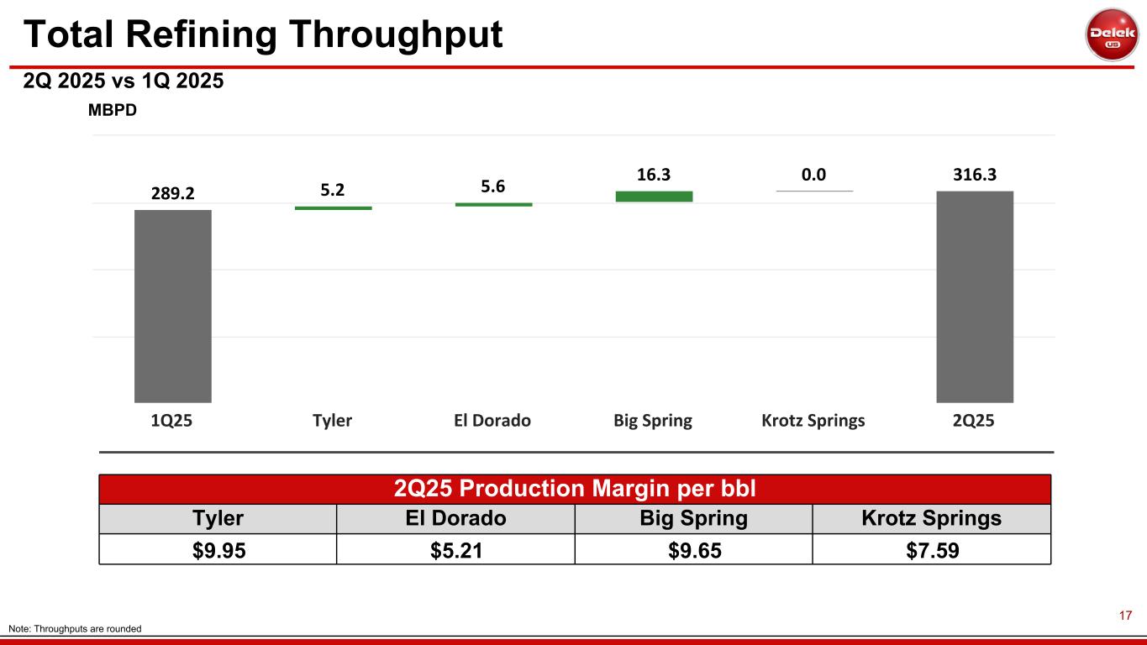Image resolution: width=1147 pixels, height=645 pixels.
Task: Click the El Dorado green bar segment
Action: [x=493, y=204]
